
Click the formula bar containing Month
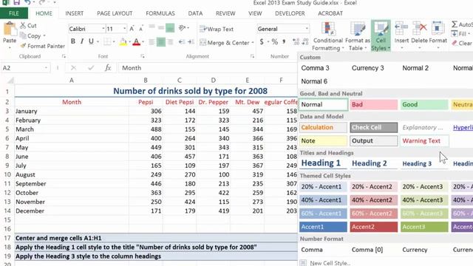coord(208,68)
